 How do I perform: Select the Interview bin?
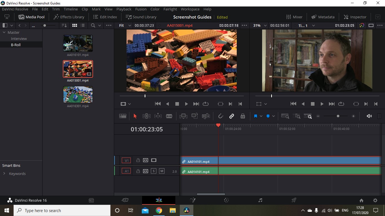tap(19, 39)
